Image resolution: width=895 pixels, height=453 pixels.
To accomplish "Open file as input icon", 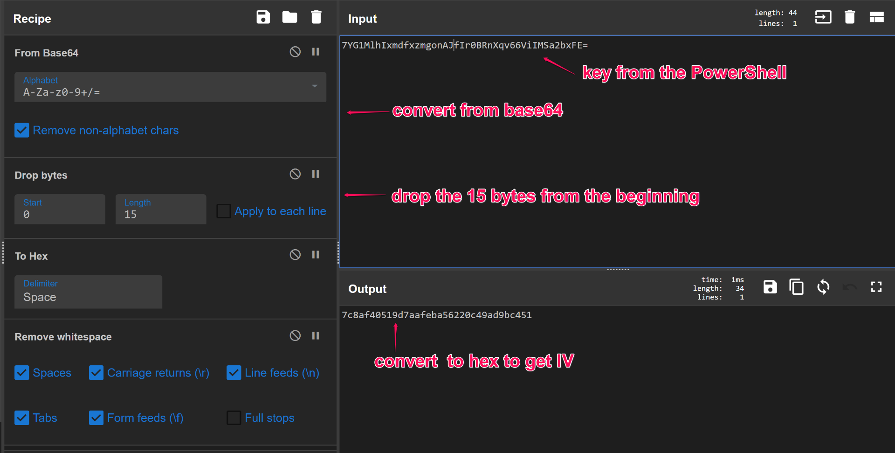I will pyautogui.click(x=823, y=17).
